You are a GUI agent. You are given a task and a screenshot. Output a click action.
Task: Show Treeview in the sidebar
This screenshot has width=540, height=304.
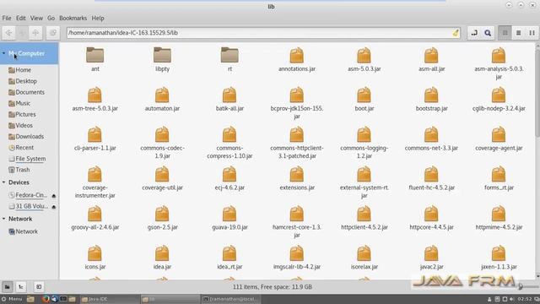(20, 287)
